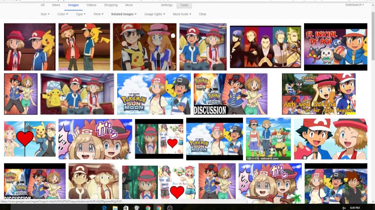Open the Settings menu
This screenshot has height=210, width=375.
(x=167, y=5)
